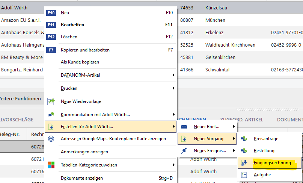Click the Aufgabe checklist icon

coord(244,175)
